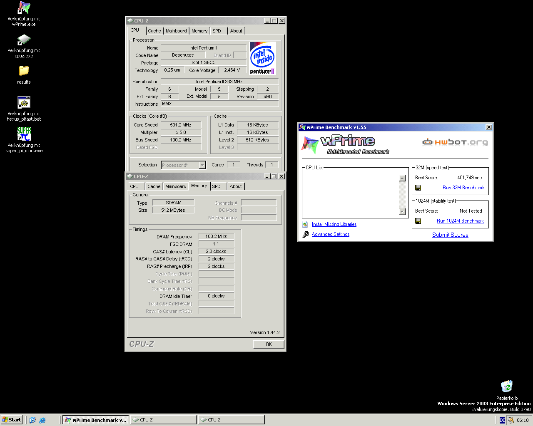Show desktop via quick launch icon
This screenshot has height=426, width=533.
32,420
